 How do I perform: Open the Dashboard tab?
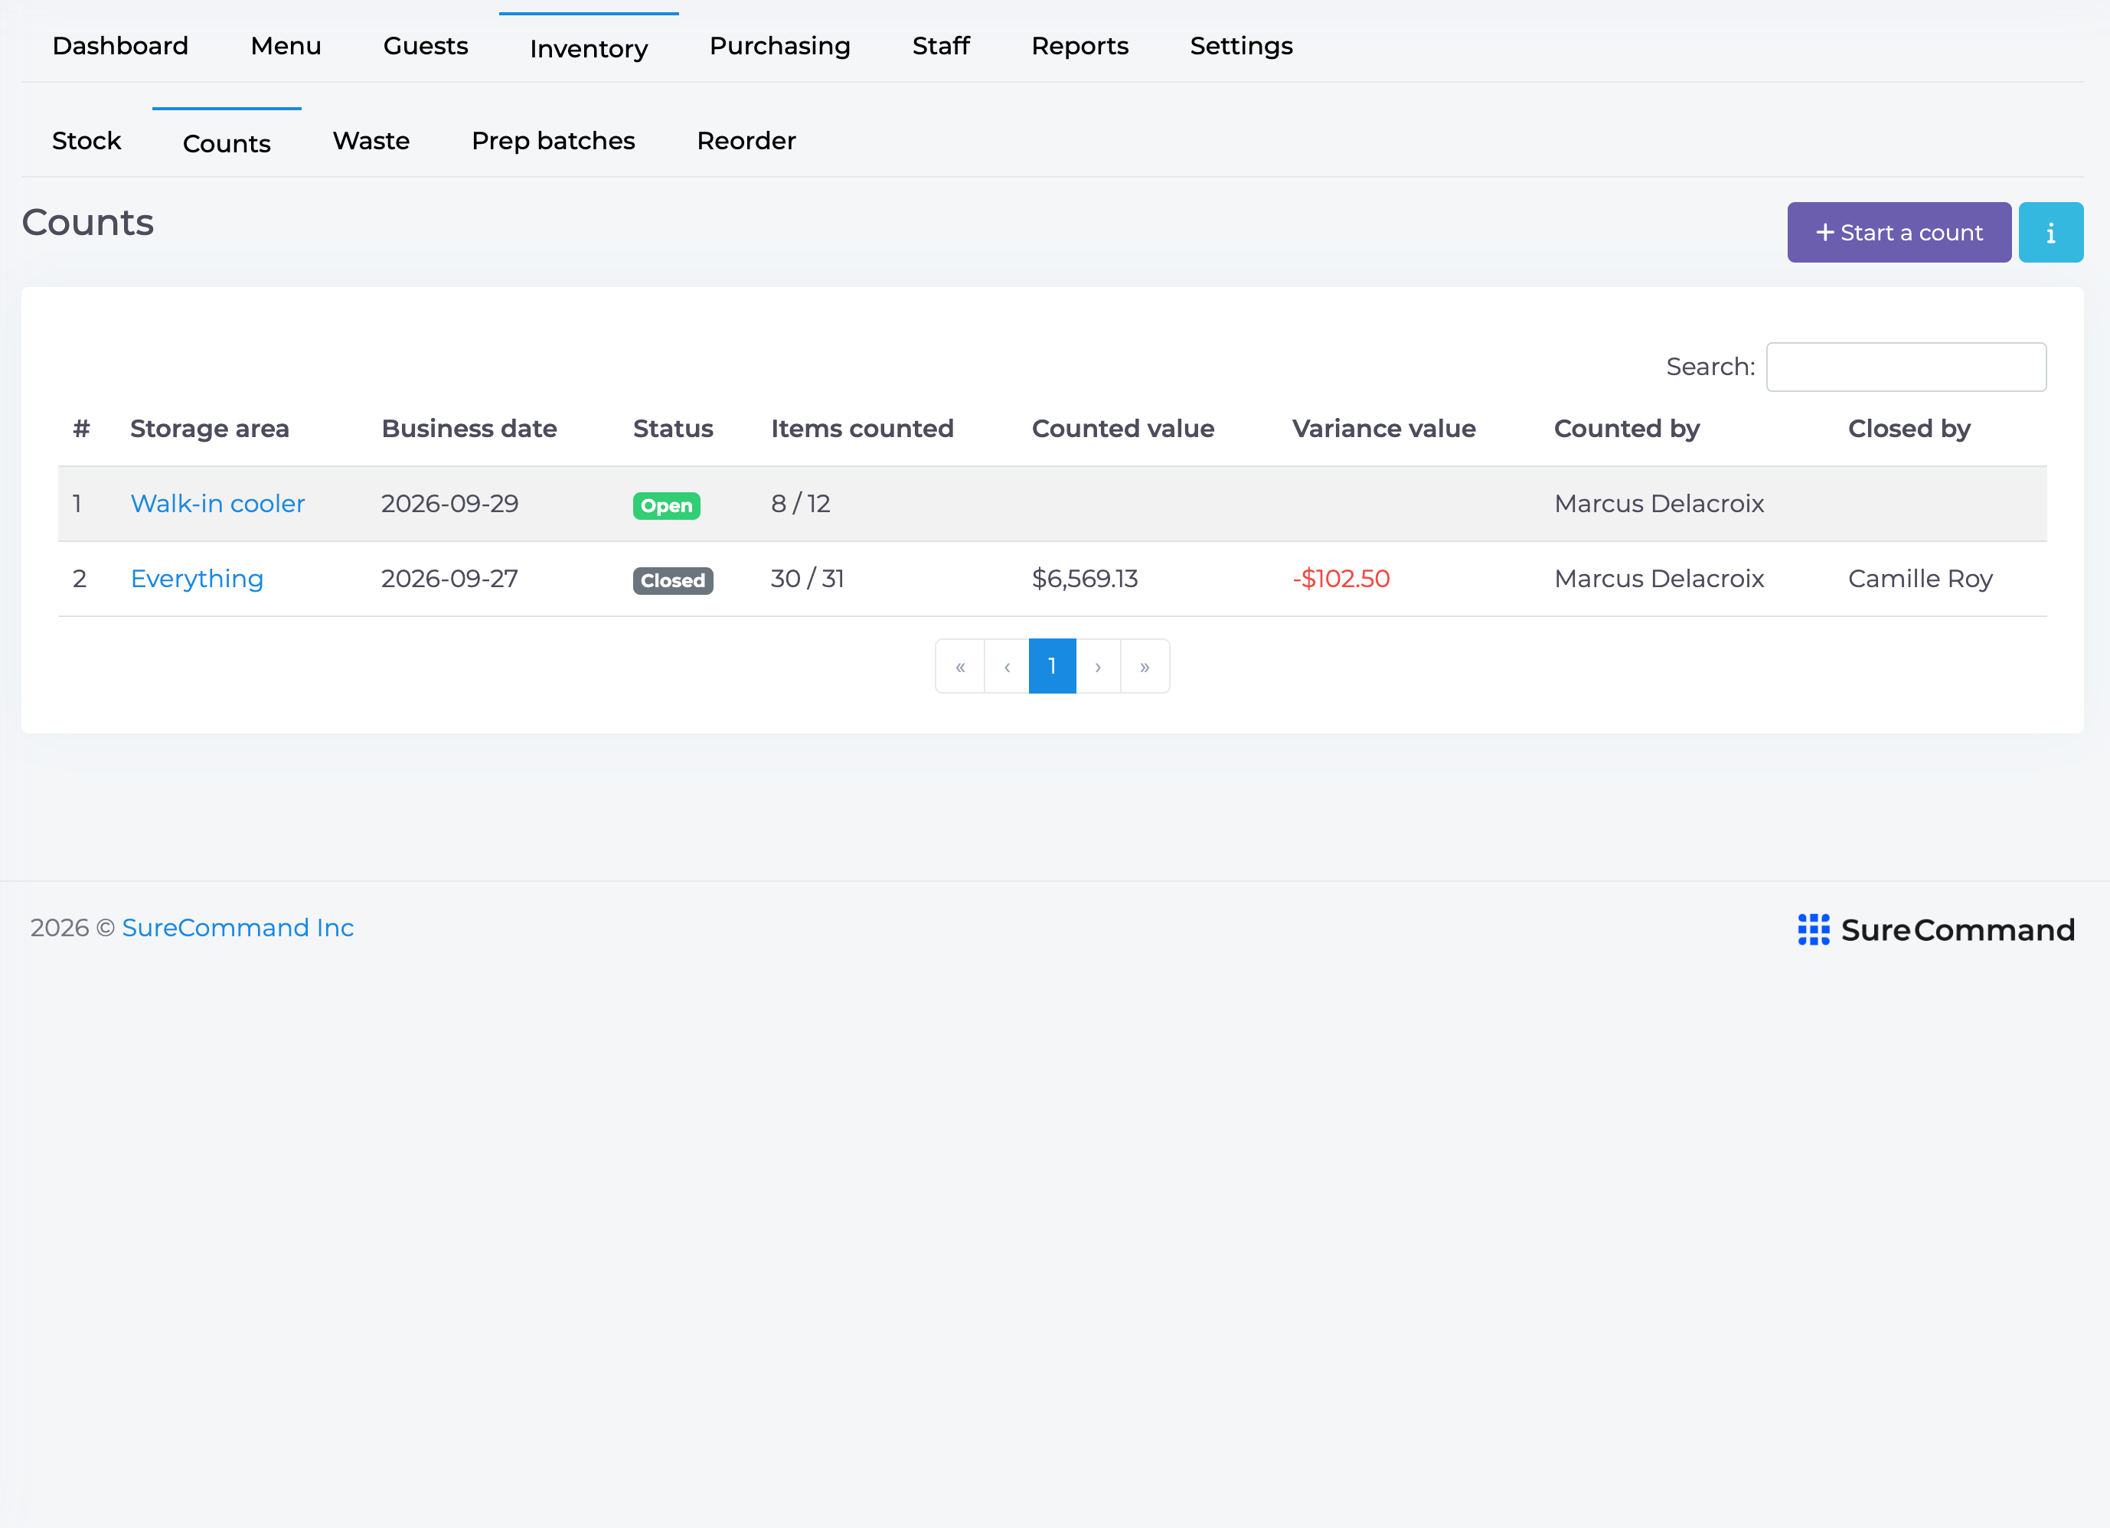120,46
